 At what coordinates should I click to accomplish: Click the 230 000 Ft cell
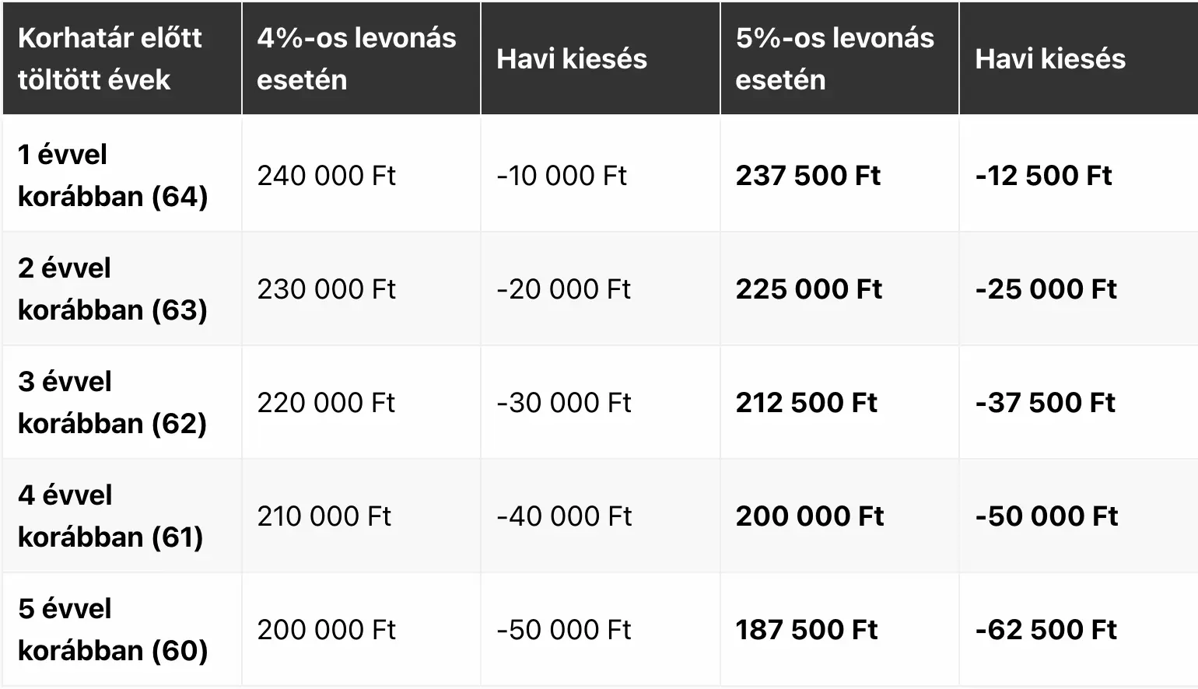point(327,289)
